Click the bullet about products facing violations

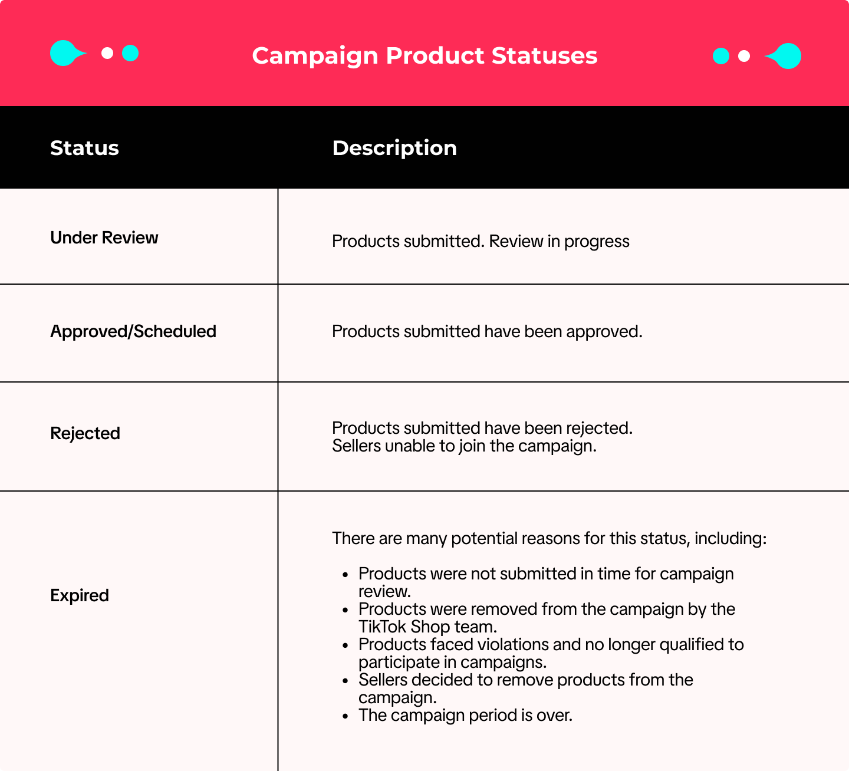(x=551, y=653)
